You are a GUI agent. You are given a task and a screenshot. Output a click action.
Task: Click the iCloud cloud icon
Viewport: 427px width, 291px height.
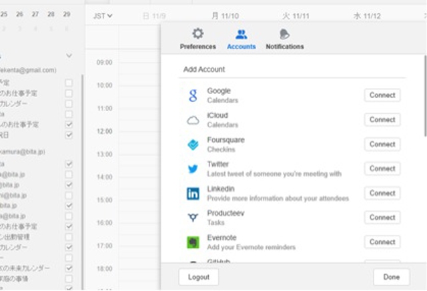click(193, 120)
